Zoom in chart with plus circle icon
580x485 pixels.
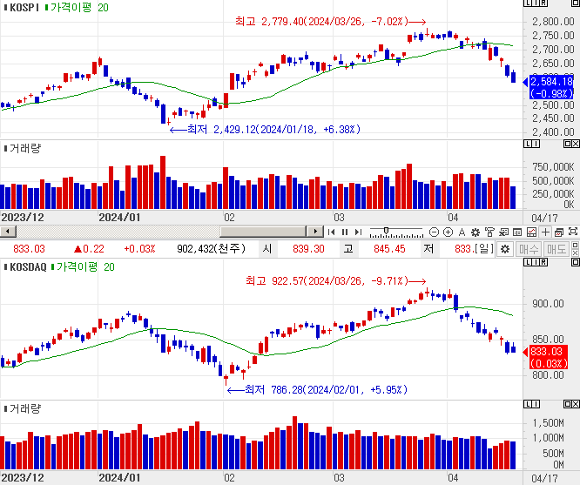[448, 232]
